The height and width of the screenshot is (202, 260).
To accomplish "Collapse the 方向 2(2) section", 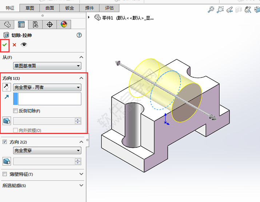I will click(x=81, y=142).
